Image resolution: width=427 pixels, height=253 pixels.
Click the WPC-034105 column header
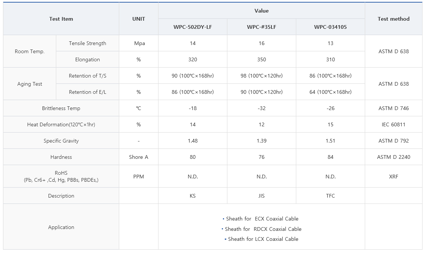[x=330, y=27]
